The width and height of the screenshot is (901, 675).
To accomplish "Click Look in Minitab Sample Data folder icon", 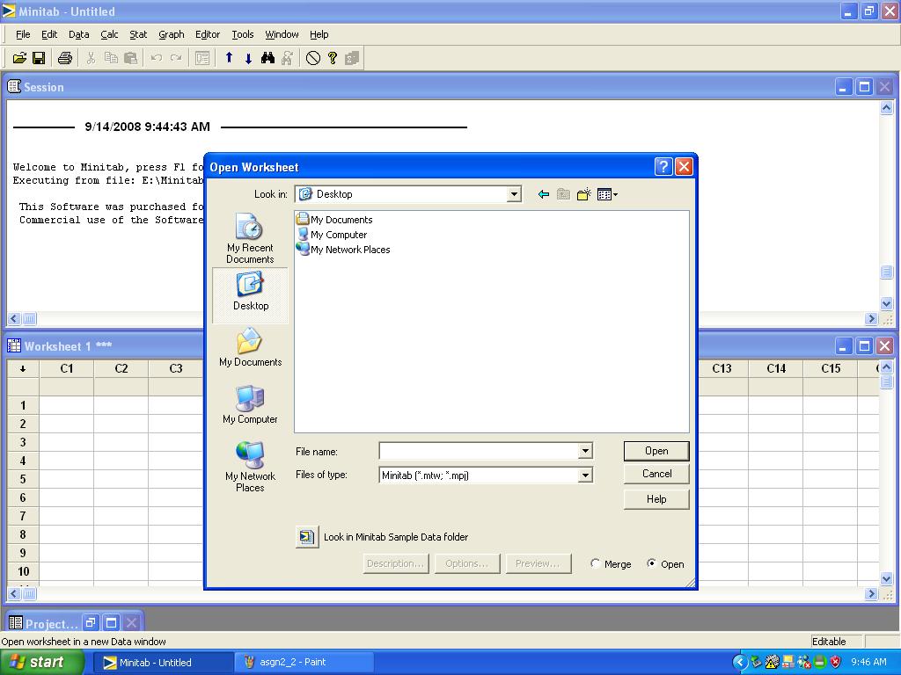I will [306, 537].
